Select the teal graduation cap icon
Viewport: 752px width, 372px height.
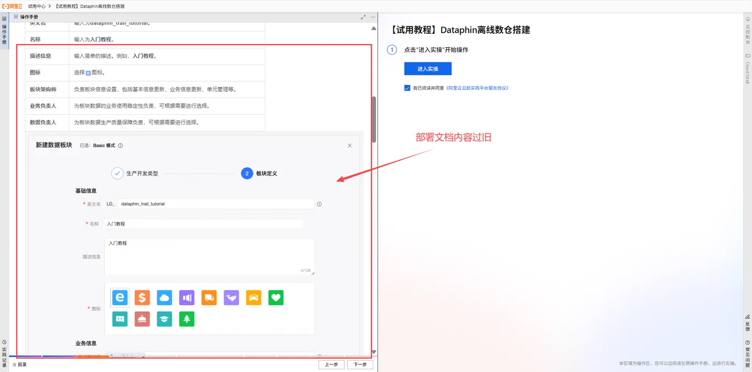point(164,319)
